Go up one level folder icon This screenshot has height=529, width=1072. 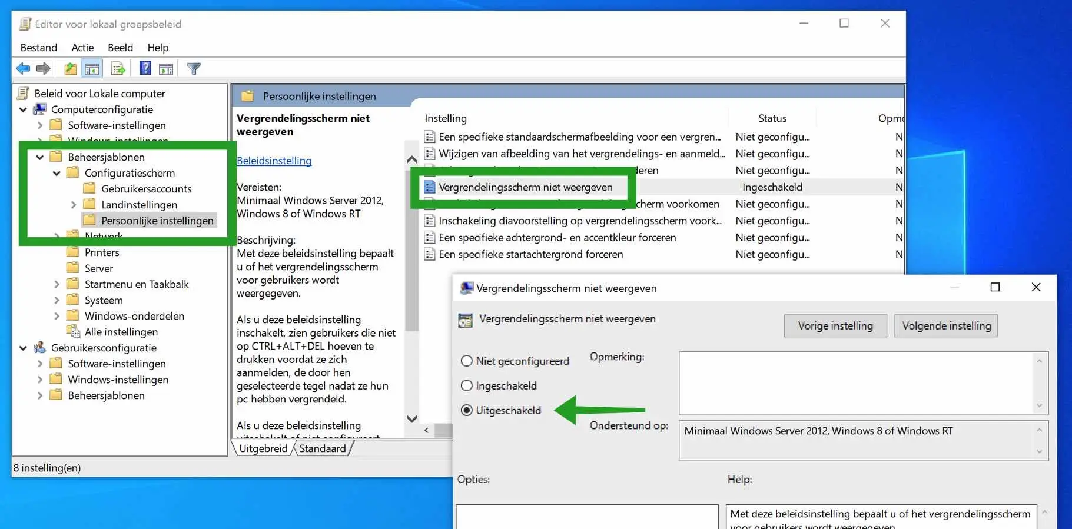pos(71,69)
